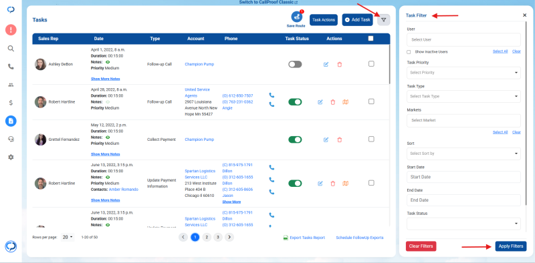This screenshot has height=263, width=535.
Task: Edit Ashley DeBon's task with pencil icon
Action: point(326,64)
